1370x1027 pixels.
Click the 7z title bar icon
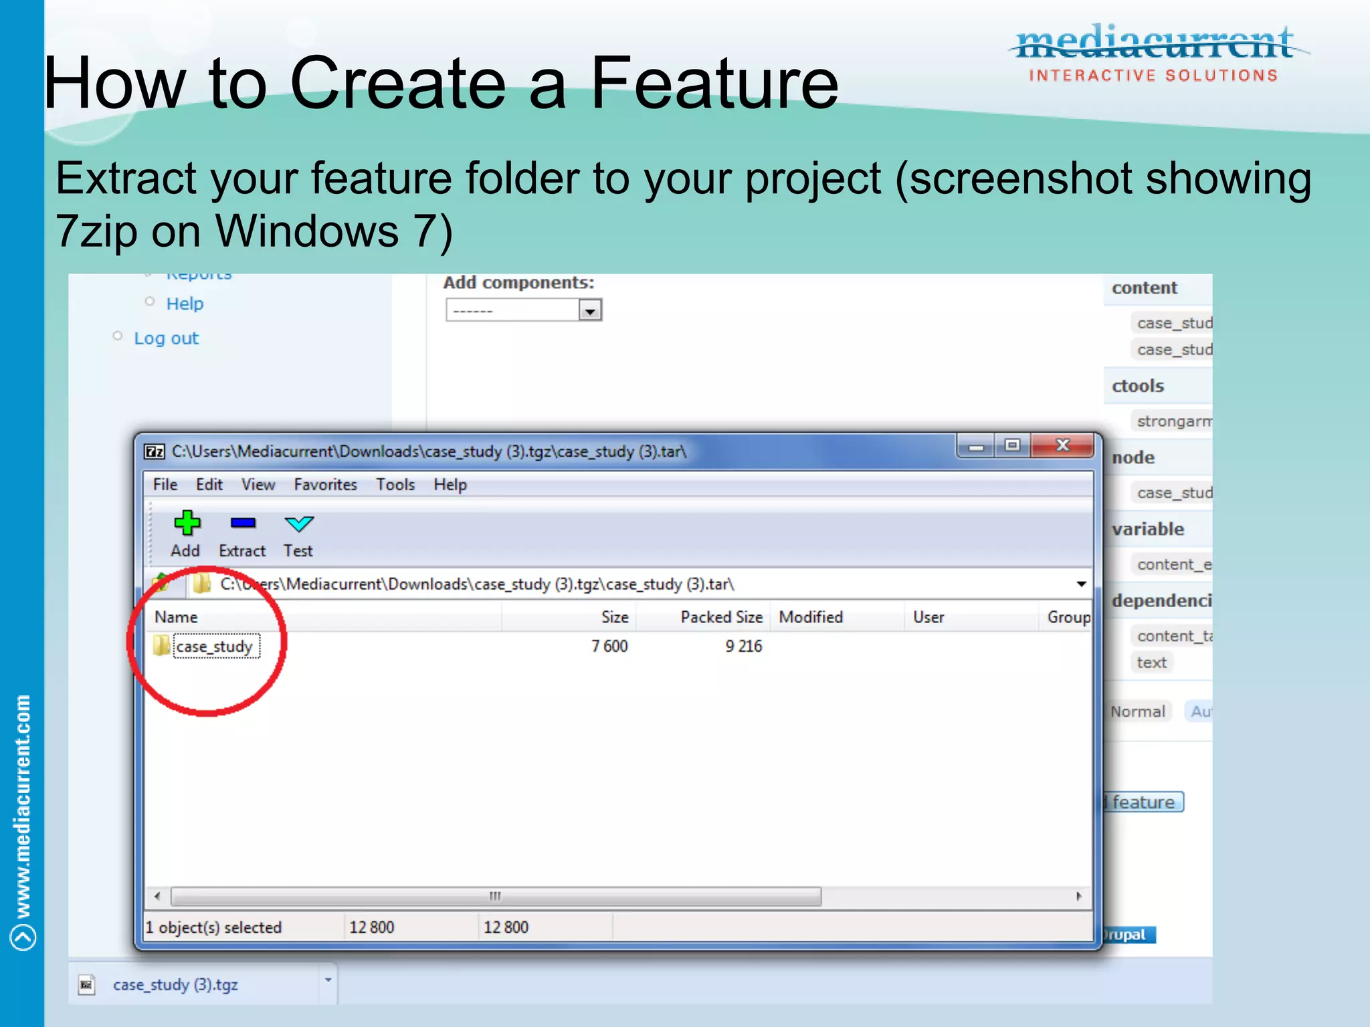point(155,452)
